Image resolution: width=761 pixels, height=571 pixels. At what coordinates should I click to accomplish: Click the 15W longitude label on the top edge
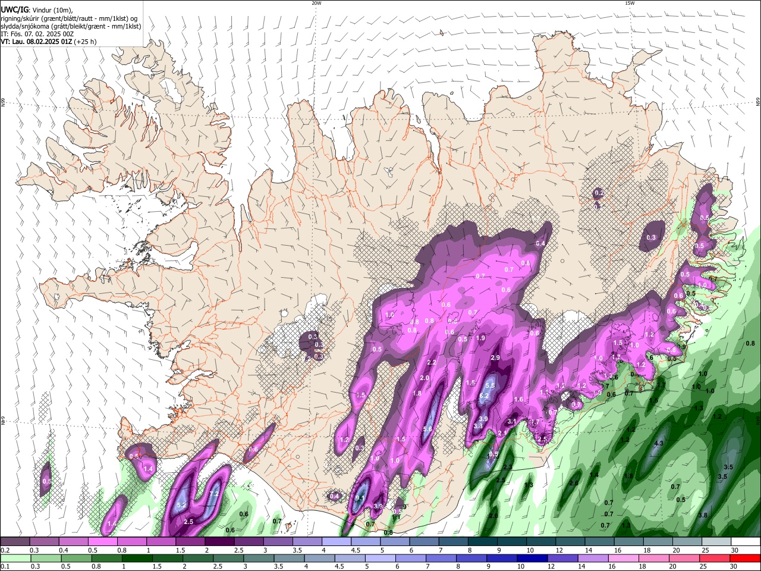point(630,3)
